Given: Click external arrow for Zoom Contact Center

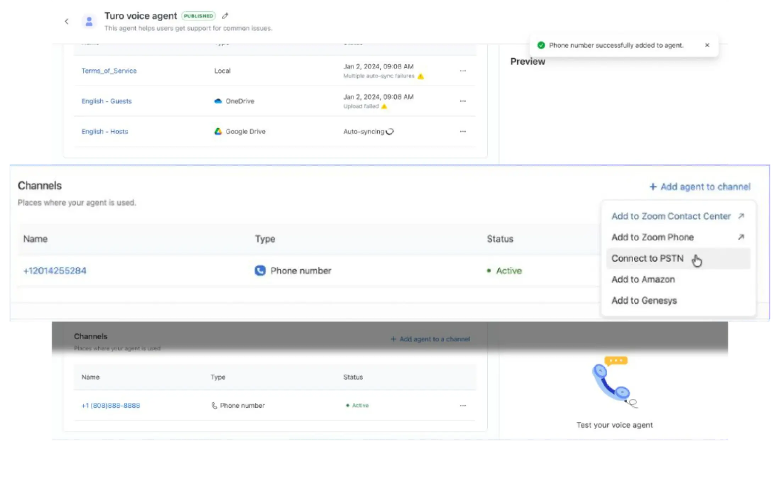Looking at the screenshot, I should pos(741,216).
